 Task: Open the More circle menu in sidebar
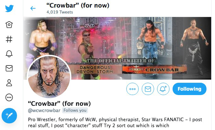(x=9, y=97)
